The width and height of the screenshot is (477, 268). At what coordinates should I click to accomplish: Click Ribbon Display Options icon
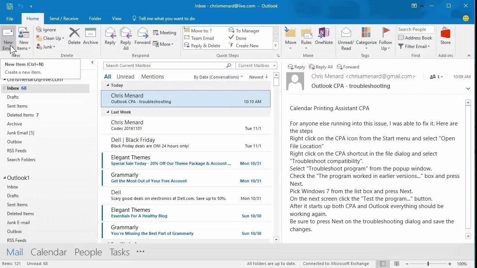click(414, 6)
